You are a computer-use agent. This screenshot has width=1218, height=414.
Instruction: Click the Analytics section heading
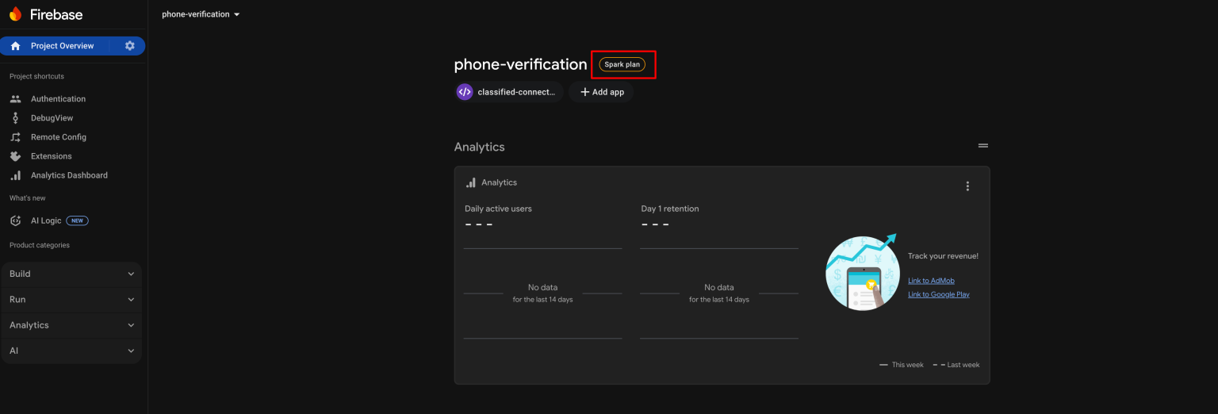[x=479, y=147]
